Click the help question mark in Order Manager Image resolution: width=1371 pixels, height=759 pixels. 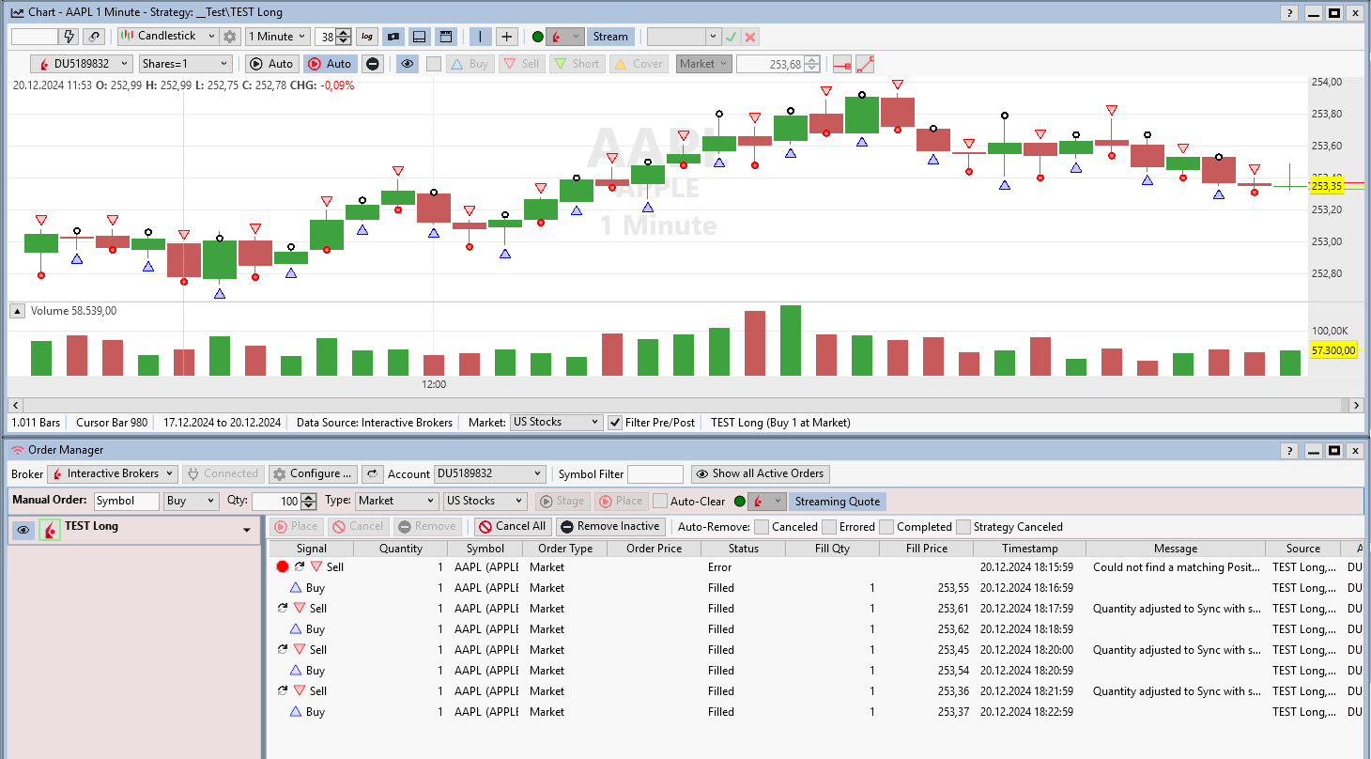(1289, 451)
